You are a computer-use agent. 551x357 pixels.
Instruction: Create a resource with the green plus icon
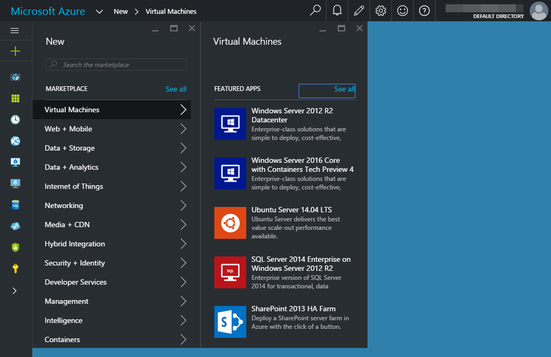click(x=15, y=51)
